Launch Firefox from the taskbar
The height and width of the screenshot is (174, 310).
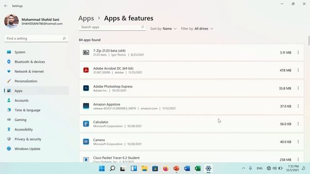coord(166,169)
